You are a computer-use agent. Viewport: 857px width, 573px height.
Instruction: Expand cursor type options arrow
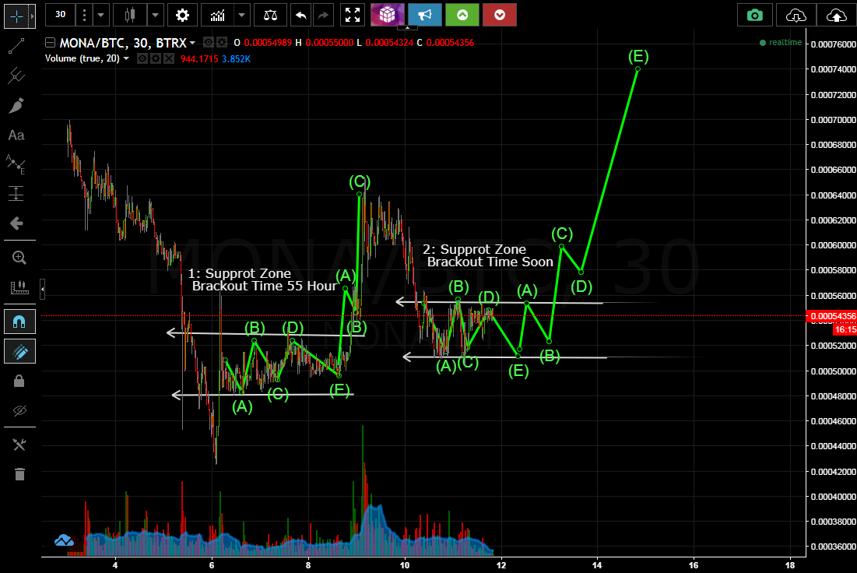tap(32, 16)
